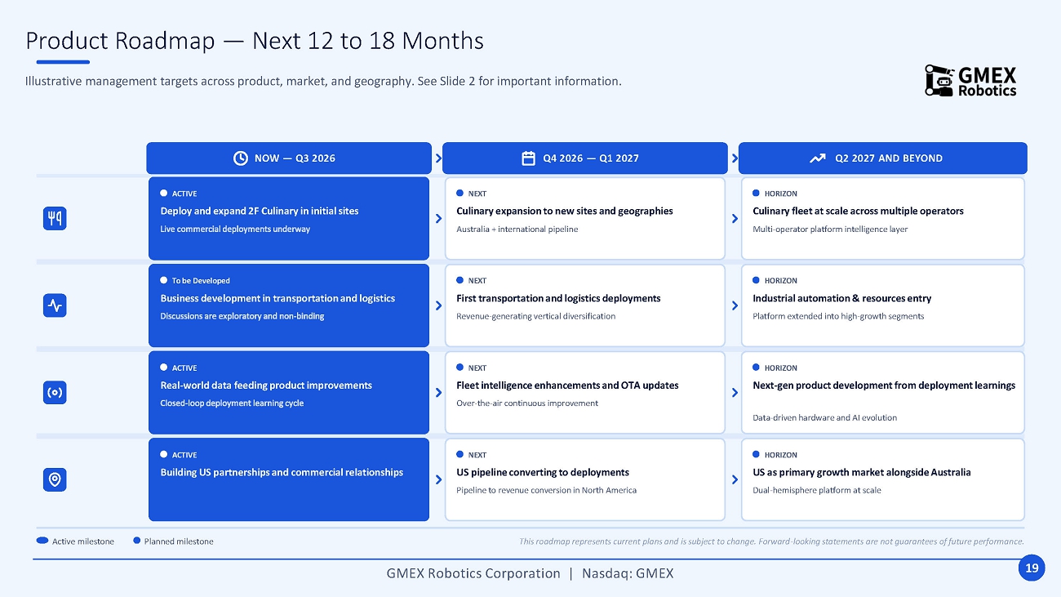Click chevron between Q4 2026 and Q2 2027 headers

(x=735, y=158)
